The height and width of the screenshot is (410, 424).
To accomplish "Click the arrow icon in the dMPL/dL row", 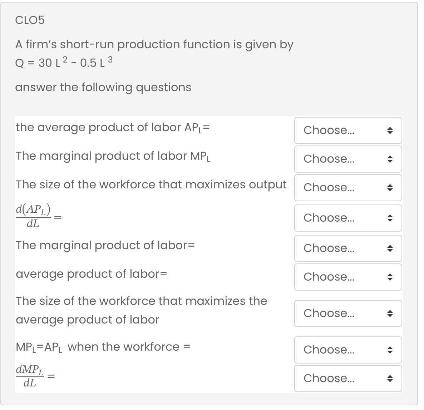I will pyautogui.click(x=390, y=379).
